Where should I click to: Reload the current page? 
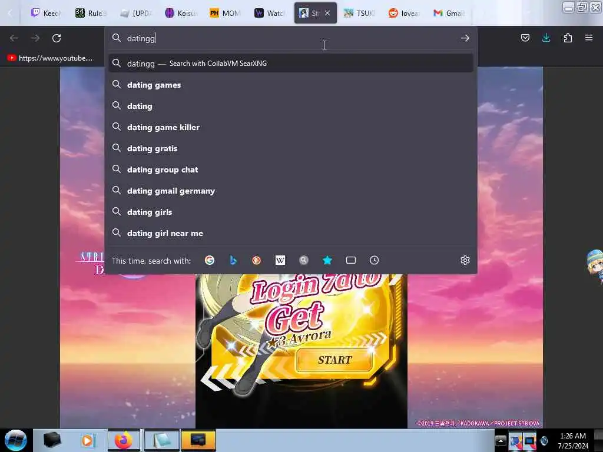pyautogui.click(x=57, y=38)
